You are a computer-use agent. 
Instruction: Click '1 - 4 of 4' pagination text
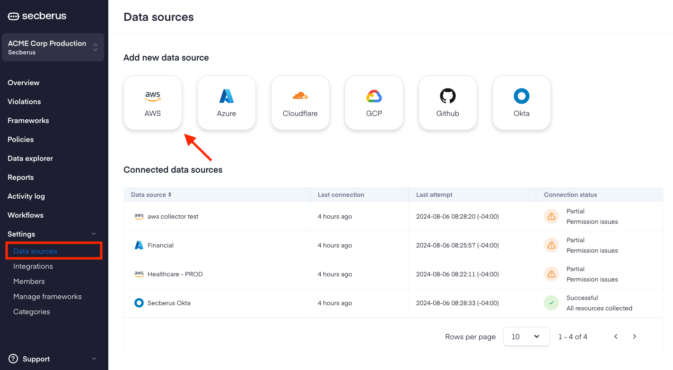pyautogui.click(x=573, y=336)
